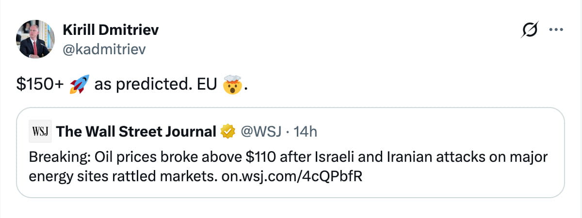The height and width of the screenshot is (218, 582).
Task: Click the exploding head emoji
Action: click(x=233, y=86)
